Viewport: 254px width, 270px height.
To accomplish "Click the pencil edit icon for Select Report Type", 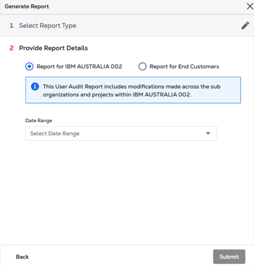I will pos(245,25).
